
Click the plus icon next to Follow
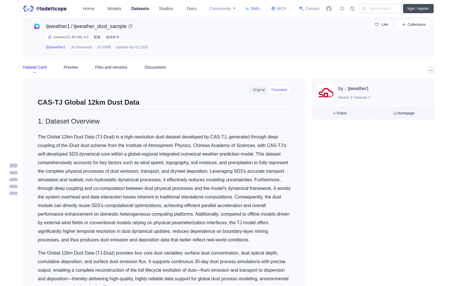point(334,113)
